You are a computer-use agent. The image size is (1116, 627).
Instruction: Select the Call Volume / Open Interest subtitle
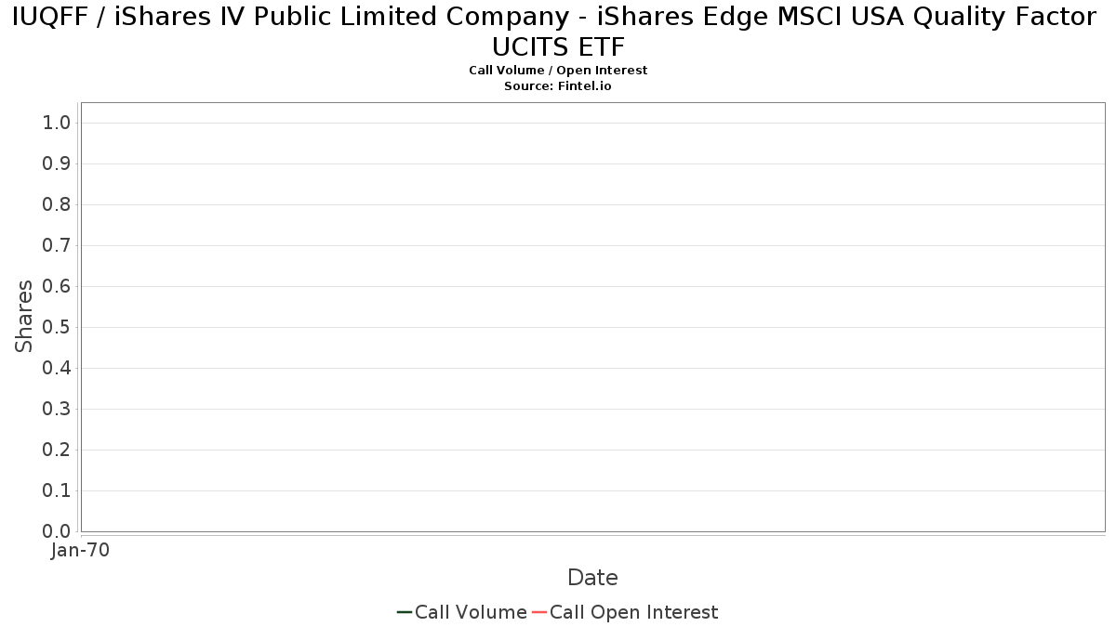[558, 71]
